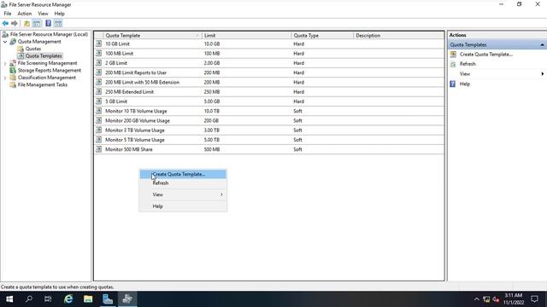Screen dimensions: 547x307
Task: Open the notification center icon
Action: coord(534,299)
